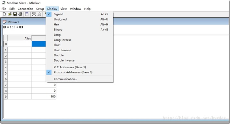The height and width of the screenshot is (124, 230).
Task: Open the Connection menu
Action: 25,9
